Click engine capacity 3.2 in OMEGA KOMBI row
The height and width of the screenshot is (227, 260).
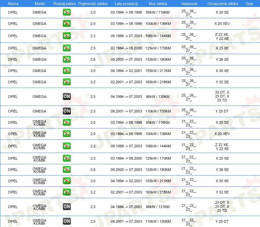93,192
